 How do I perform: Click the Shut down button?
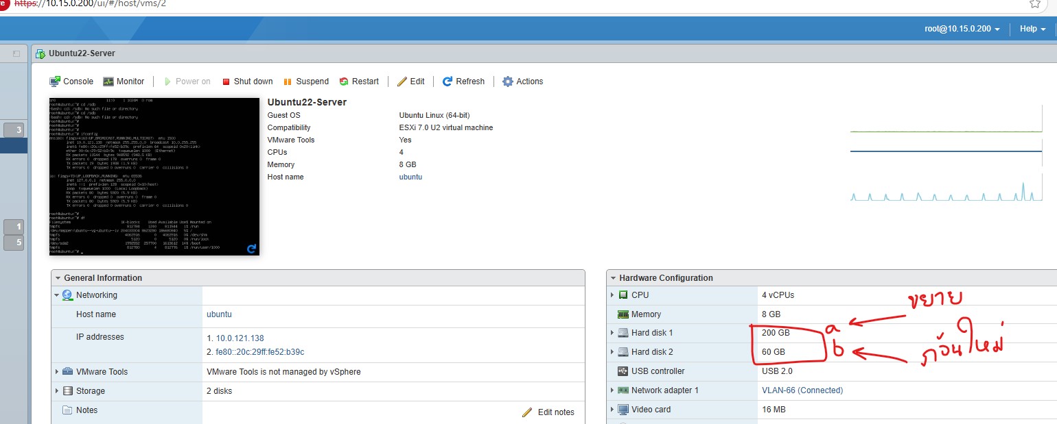(247, 82)
